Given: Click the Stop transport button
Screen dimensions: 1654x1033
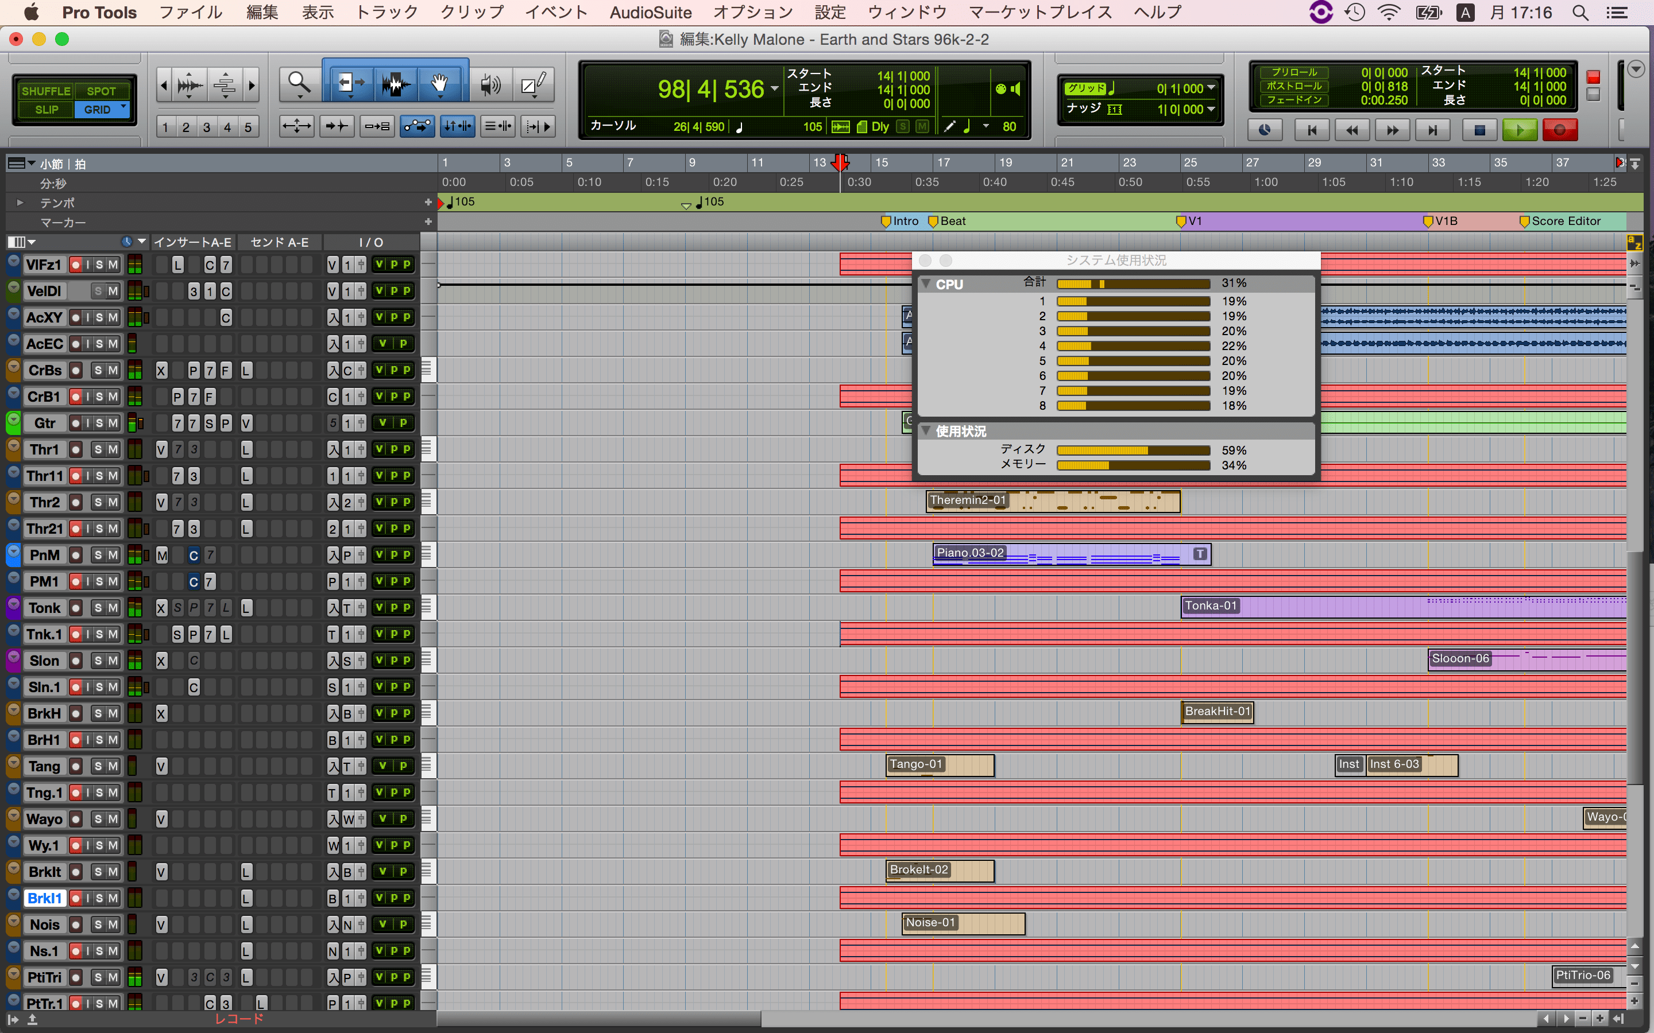Looking at the screenshot, I should click(1480, 130).
